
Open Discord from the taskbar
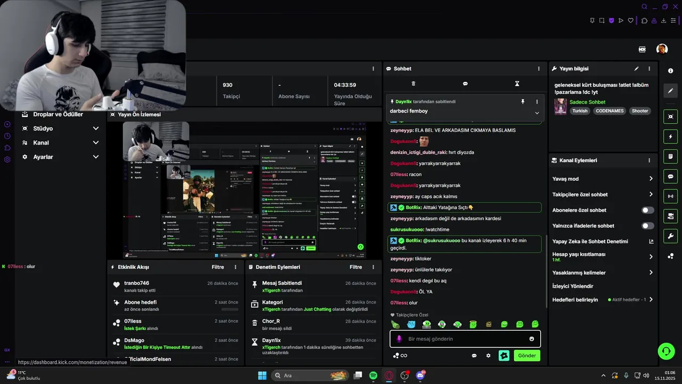[x=420, y=375]
